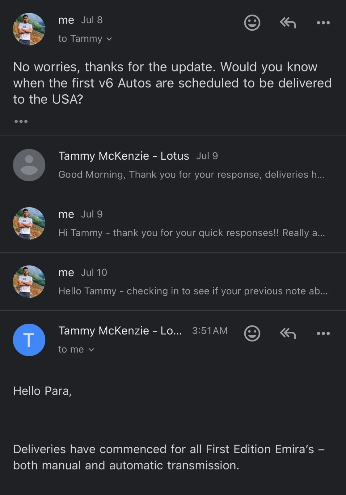
Task: Expand recipient details next to "to me"
Action: coord(91,350)
